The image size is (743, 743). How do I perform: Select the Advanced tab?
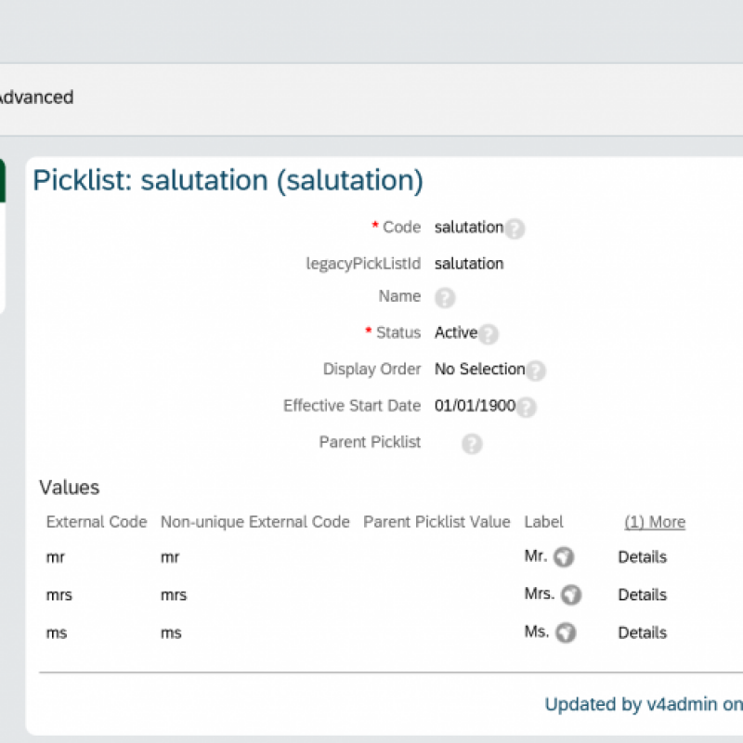click(x=35, y=98)
